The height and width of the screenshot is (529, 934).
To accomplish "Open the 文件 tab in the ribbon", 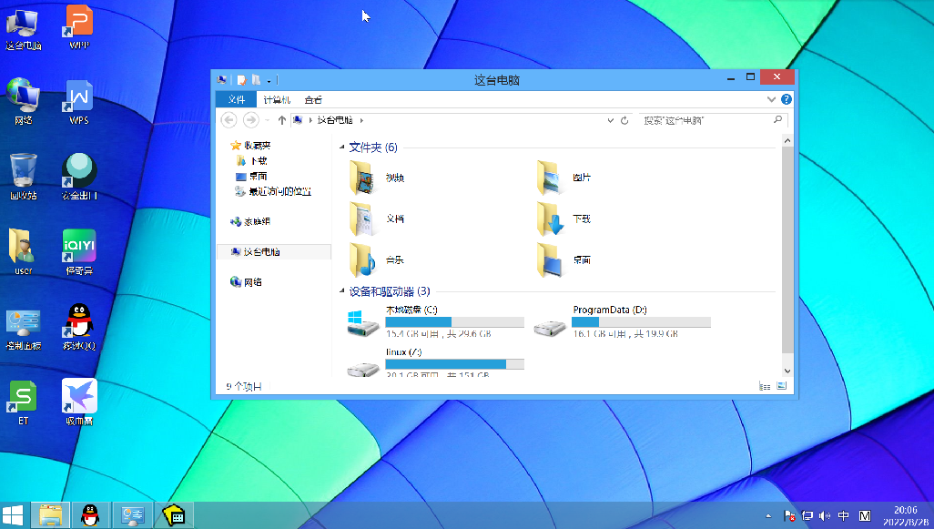I will (236, 99).
